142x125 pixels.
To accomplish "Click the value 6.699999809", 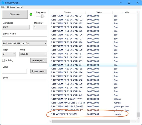I will point(93,114).
